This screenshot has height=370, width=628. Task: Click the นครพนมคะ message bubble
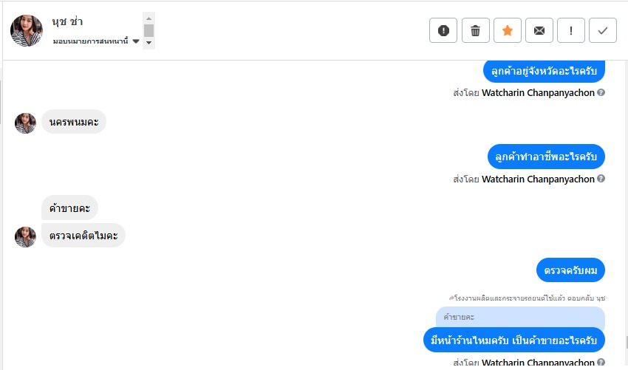click(x=74, y=122)
